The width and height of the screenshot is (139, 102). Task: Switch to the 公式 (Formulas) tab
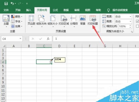pyautogui.click(x=55, y=10)
